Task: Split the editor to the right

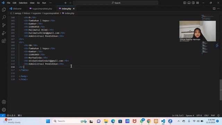Action: point(214,9)
